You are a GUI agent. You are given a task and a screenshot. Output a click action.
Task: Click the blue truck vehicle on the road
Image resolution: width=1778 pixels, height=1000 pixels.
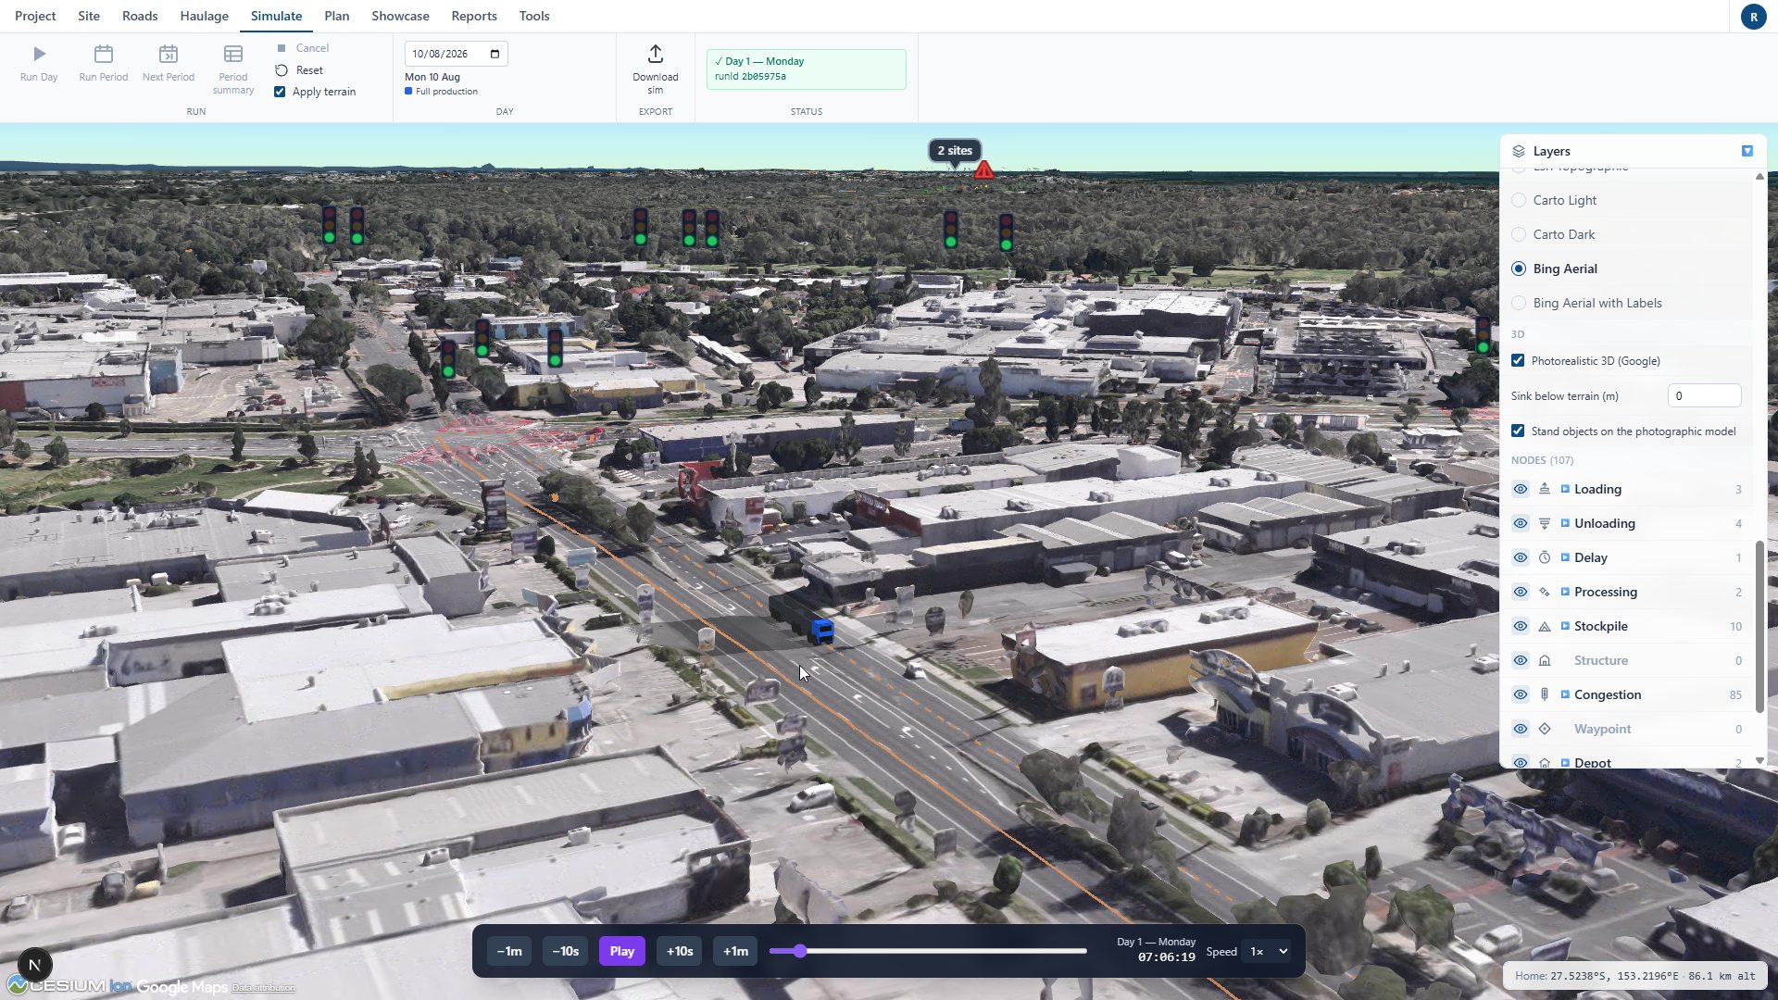pos(821,631)
